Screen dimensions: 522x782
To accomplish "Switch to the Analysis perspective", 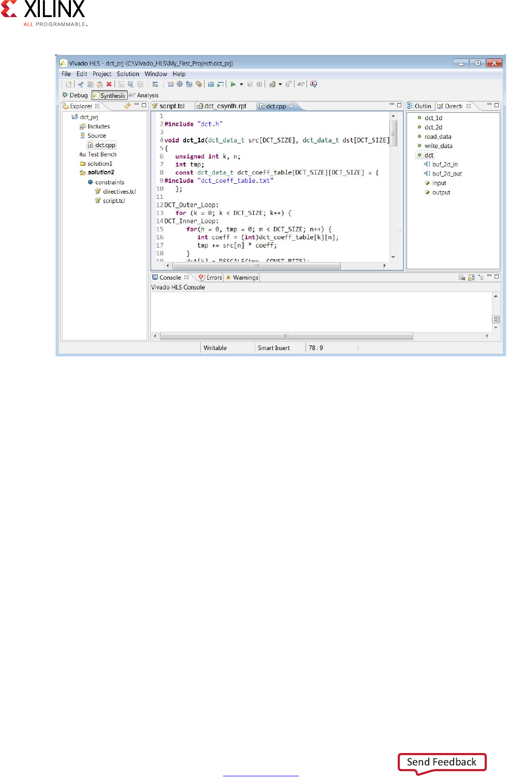I will pos(144,95).
